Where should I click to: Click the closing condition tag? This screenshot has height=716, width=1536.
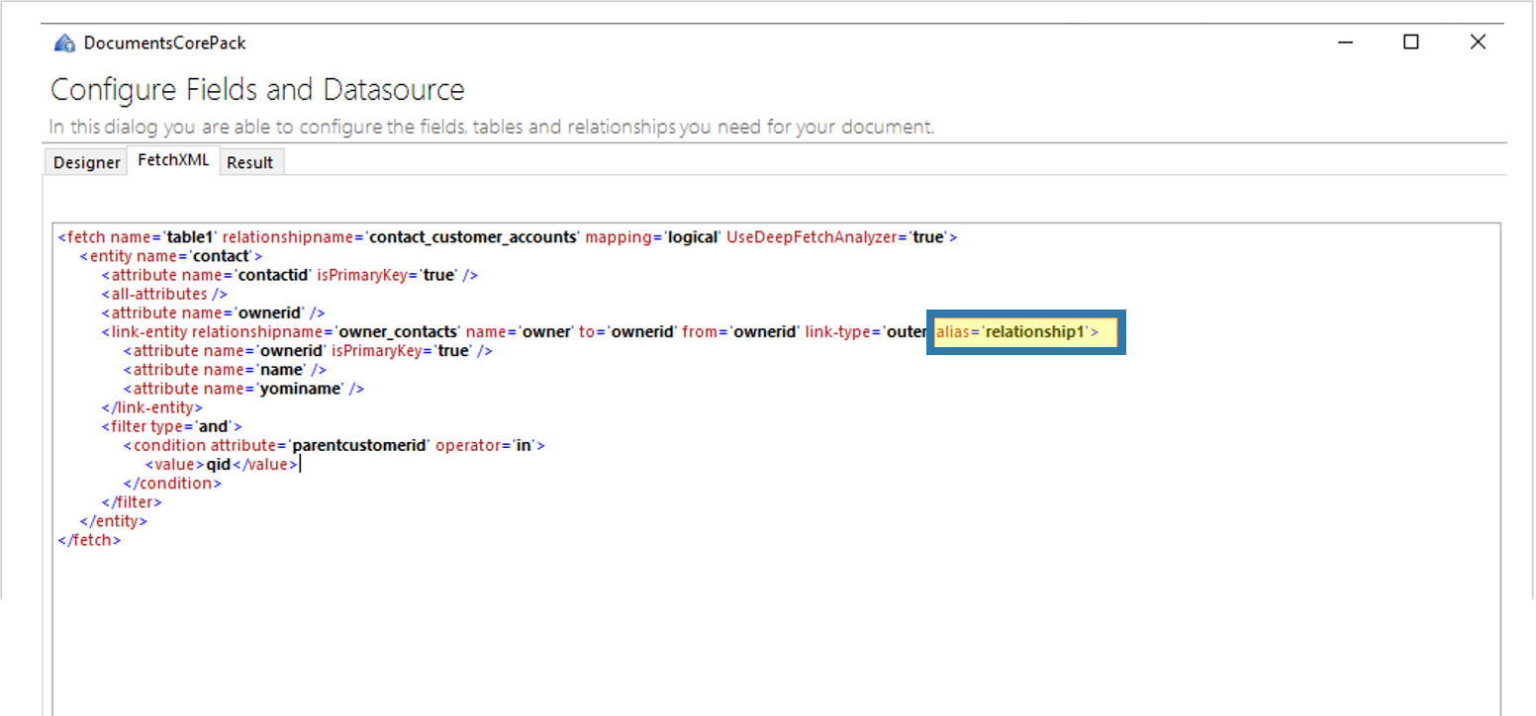pos(172,483)
